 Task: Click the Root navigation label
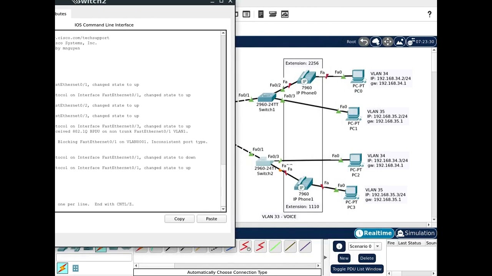351,42
